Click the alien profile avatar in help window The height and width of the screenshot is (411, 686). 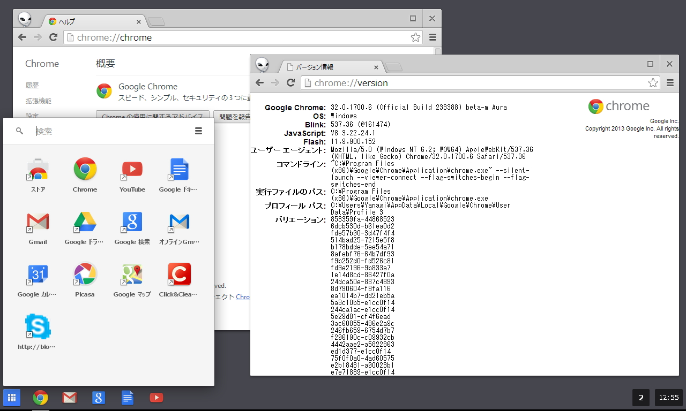[x=25, y=19]
